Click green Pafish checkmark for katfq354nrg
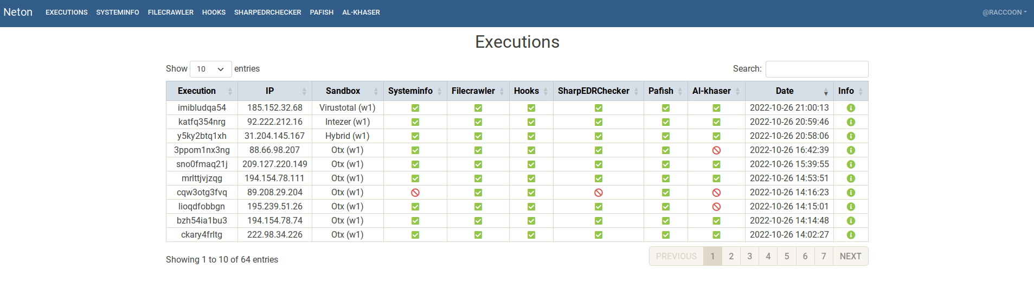 (666, 122)
